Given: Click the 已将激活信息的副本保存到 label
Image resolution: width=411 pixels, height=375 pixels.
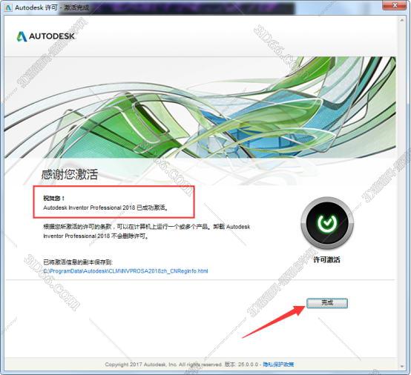Looking at the screenshot, I should point(78,262).
